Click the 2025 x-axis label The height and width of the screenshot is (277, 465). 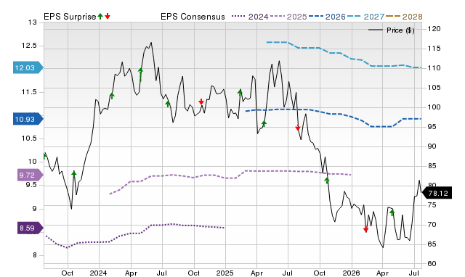[225, 273]
